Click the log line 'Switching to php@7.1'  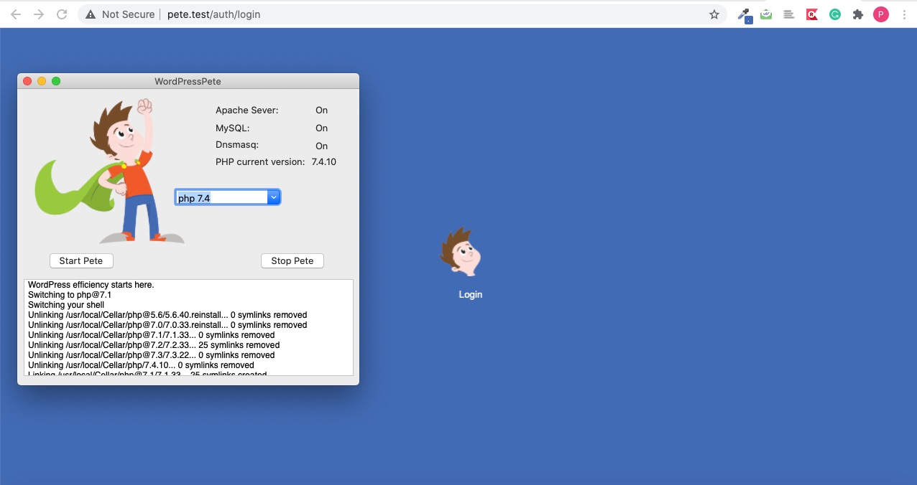click(x=70, y=295)
